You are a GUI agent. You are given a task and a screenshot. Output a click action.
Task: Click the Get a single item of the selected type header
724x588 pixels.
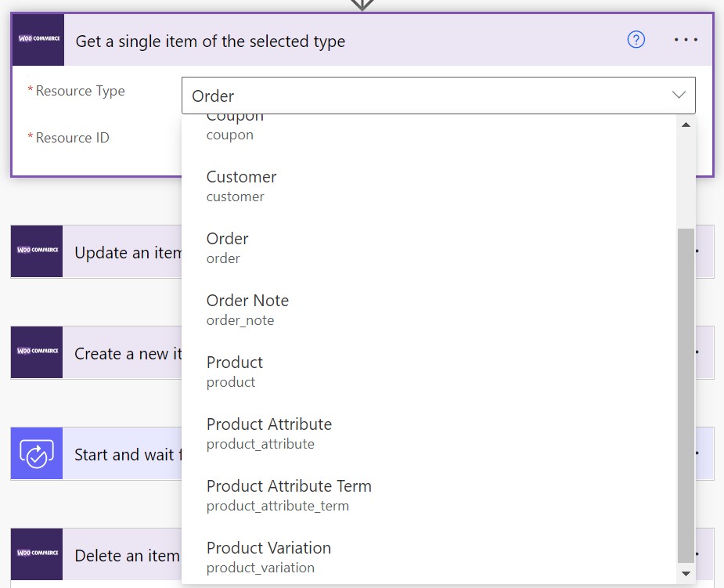(210, 41)
